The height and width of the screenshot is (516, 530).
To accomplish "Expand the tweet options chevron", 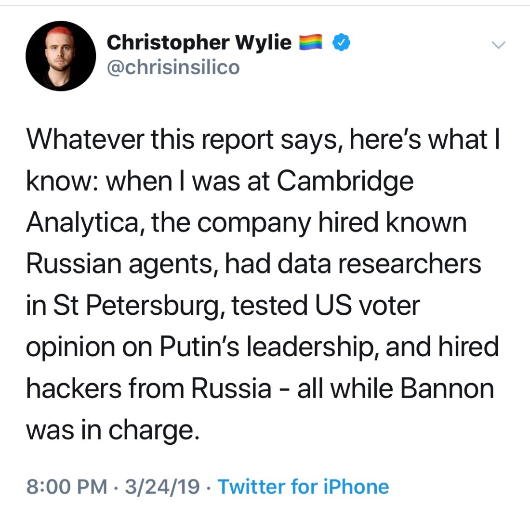I will click(x=498, y=45).
